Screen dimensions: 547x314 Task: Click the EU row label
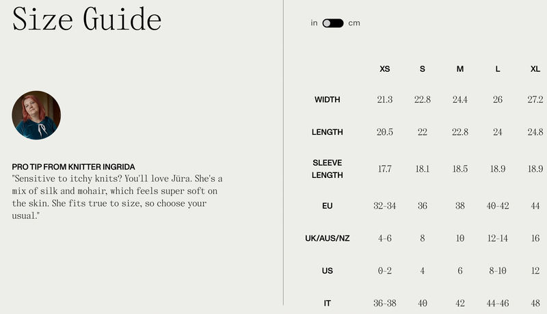[328, 206]
